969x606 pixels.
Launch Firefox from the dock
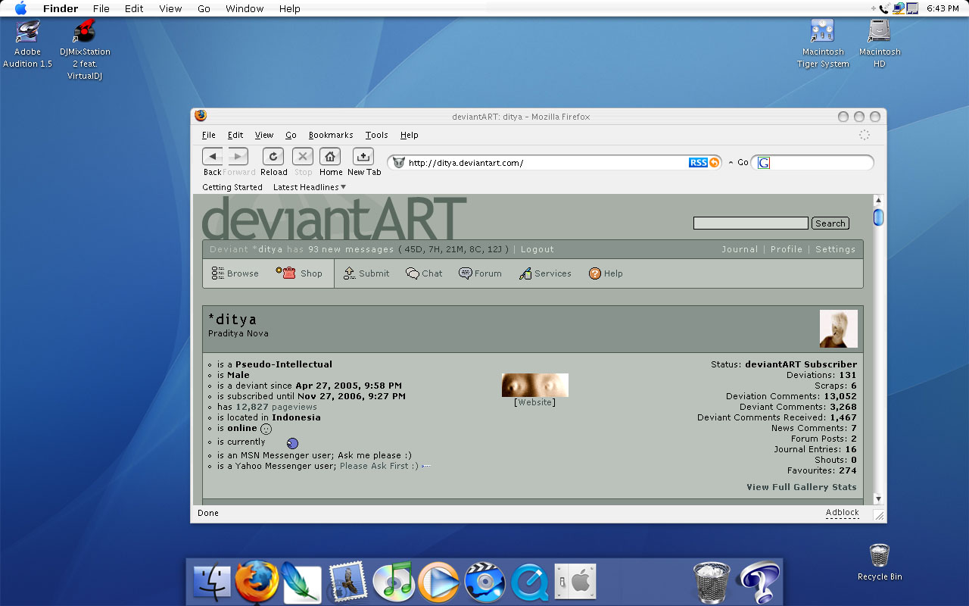pyautogui.click(x=257, y=582)
